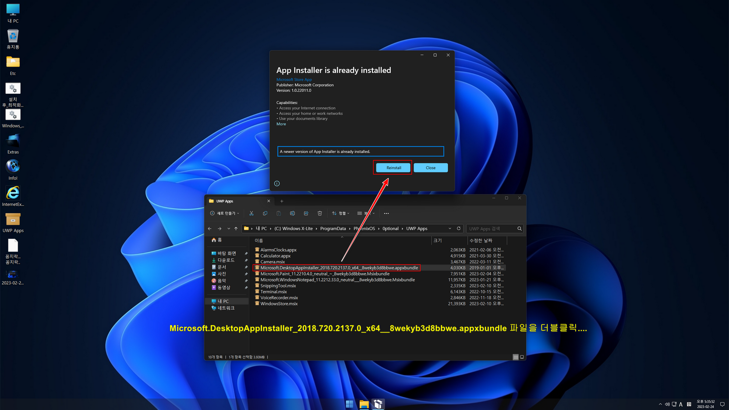Viewport: 729px width, 410px height.
Task: Open the Microsoft Store App link
Action: (294, 80)
